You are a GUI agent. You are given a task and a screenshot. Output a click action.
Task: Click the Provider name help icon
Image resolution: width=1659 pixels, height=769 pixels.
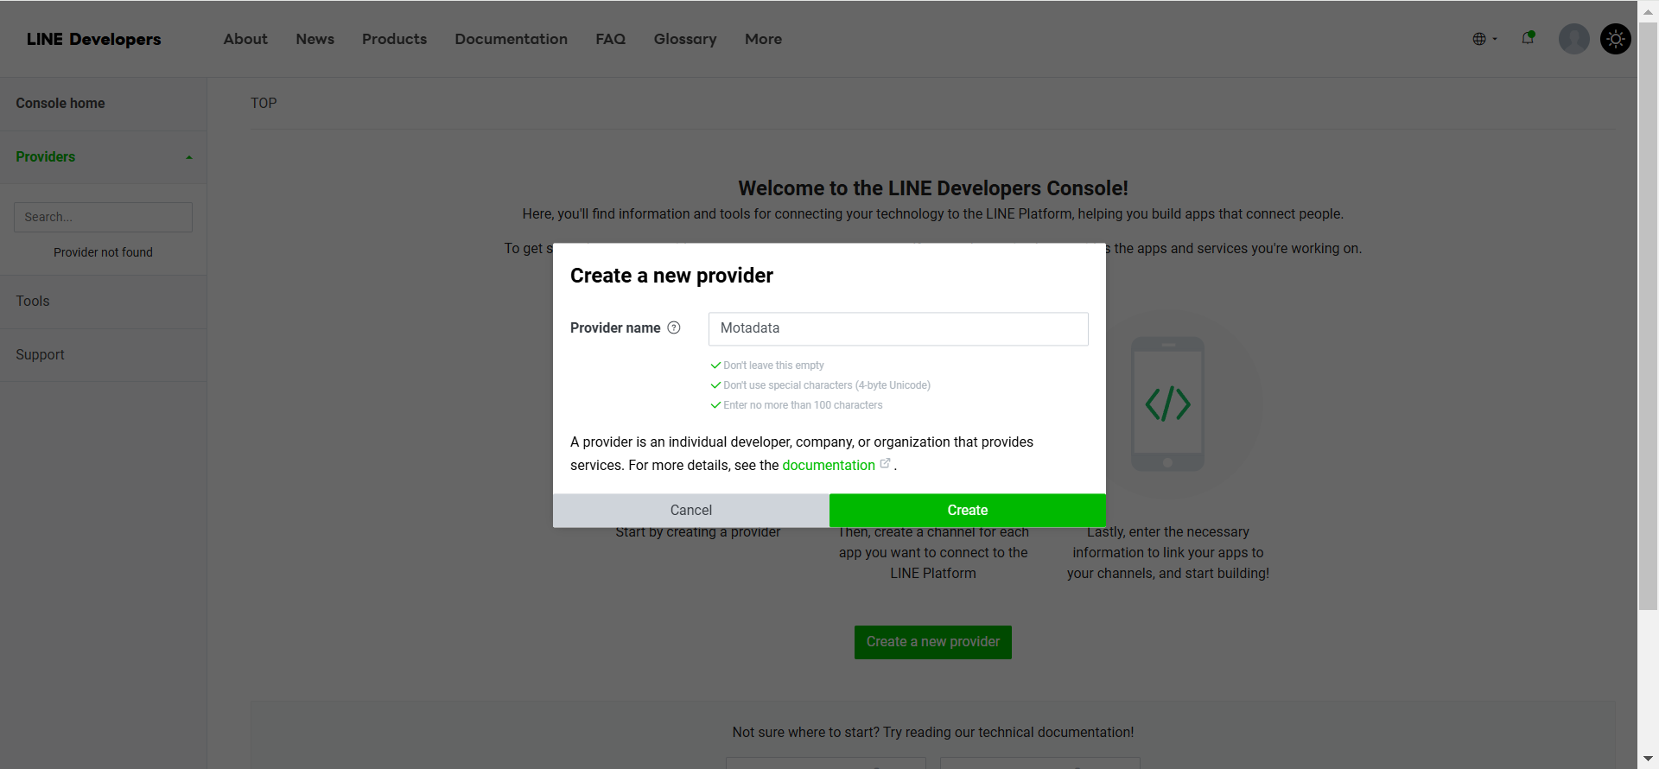tap(674, 327)
